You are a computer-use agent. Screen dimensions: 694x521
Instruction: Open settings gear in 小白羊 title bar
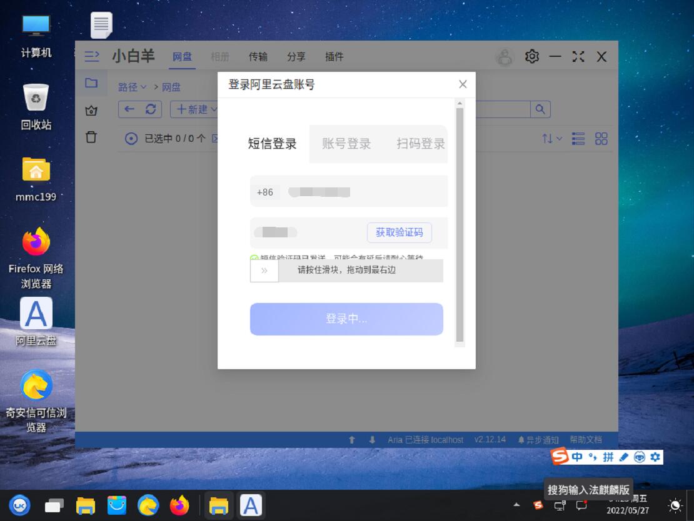532,56
